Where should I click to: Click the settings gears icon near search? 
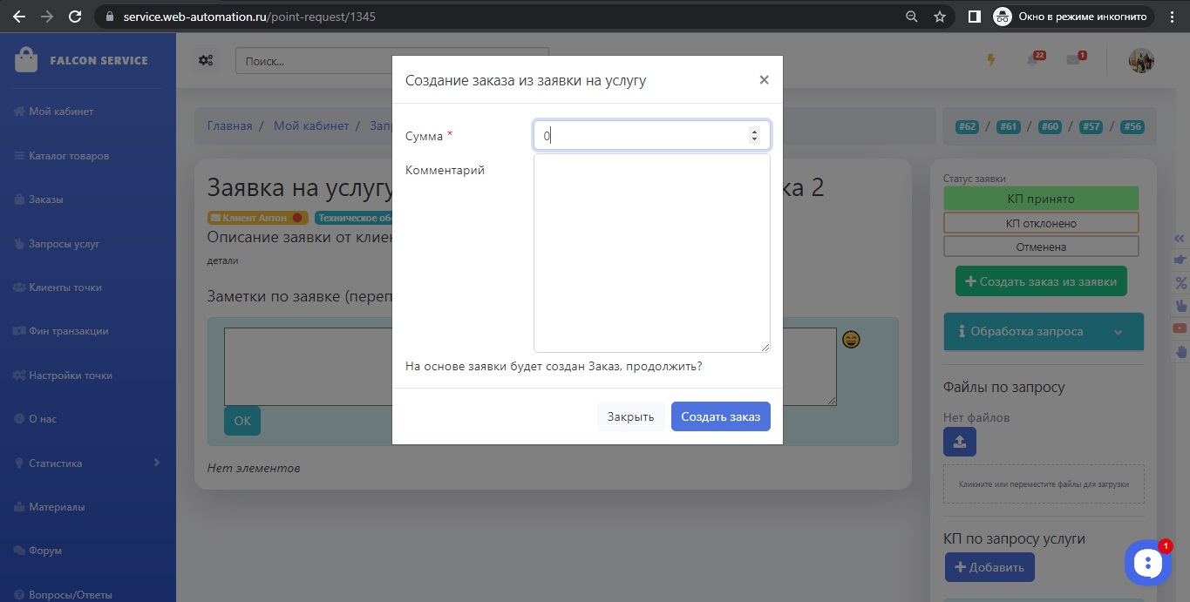pyautogui.click(x=206, y=61)
